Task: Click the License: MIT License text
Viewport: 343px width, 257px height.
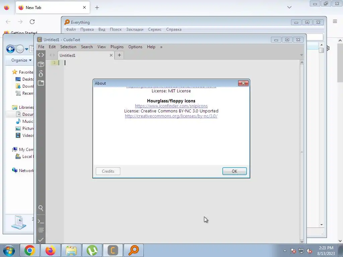Action: 171,91
